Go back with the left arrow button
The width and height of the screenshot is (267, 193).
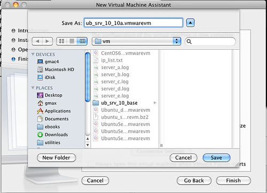tap(37, 41)
